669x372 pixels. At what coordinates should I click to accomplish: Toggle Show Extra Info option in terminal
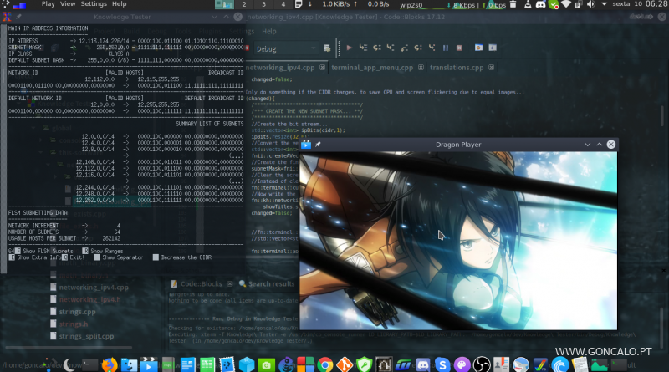[x=35, y=257]
